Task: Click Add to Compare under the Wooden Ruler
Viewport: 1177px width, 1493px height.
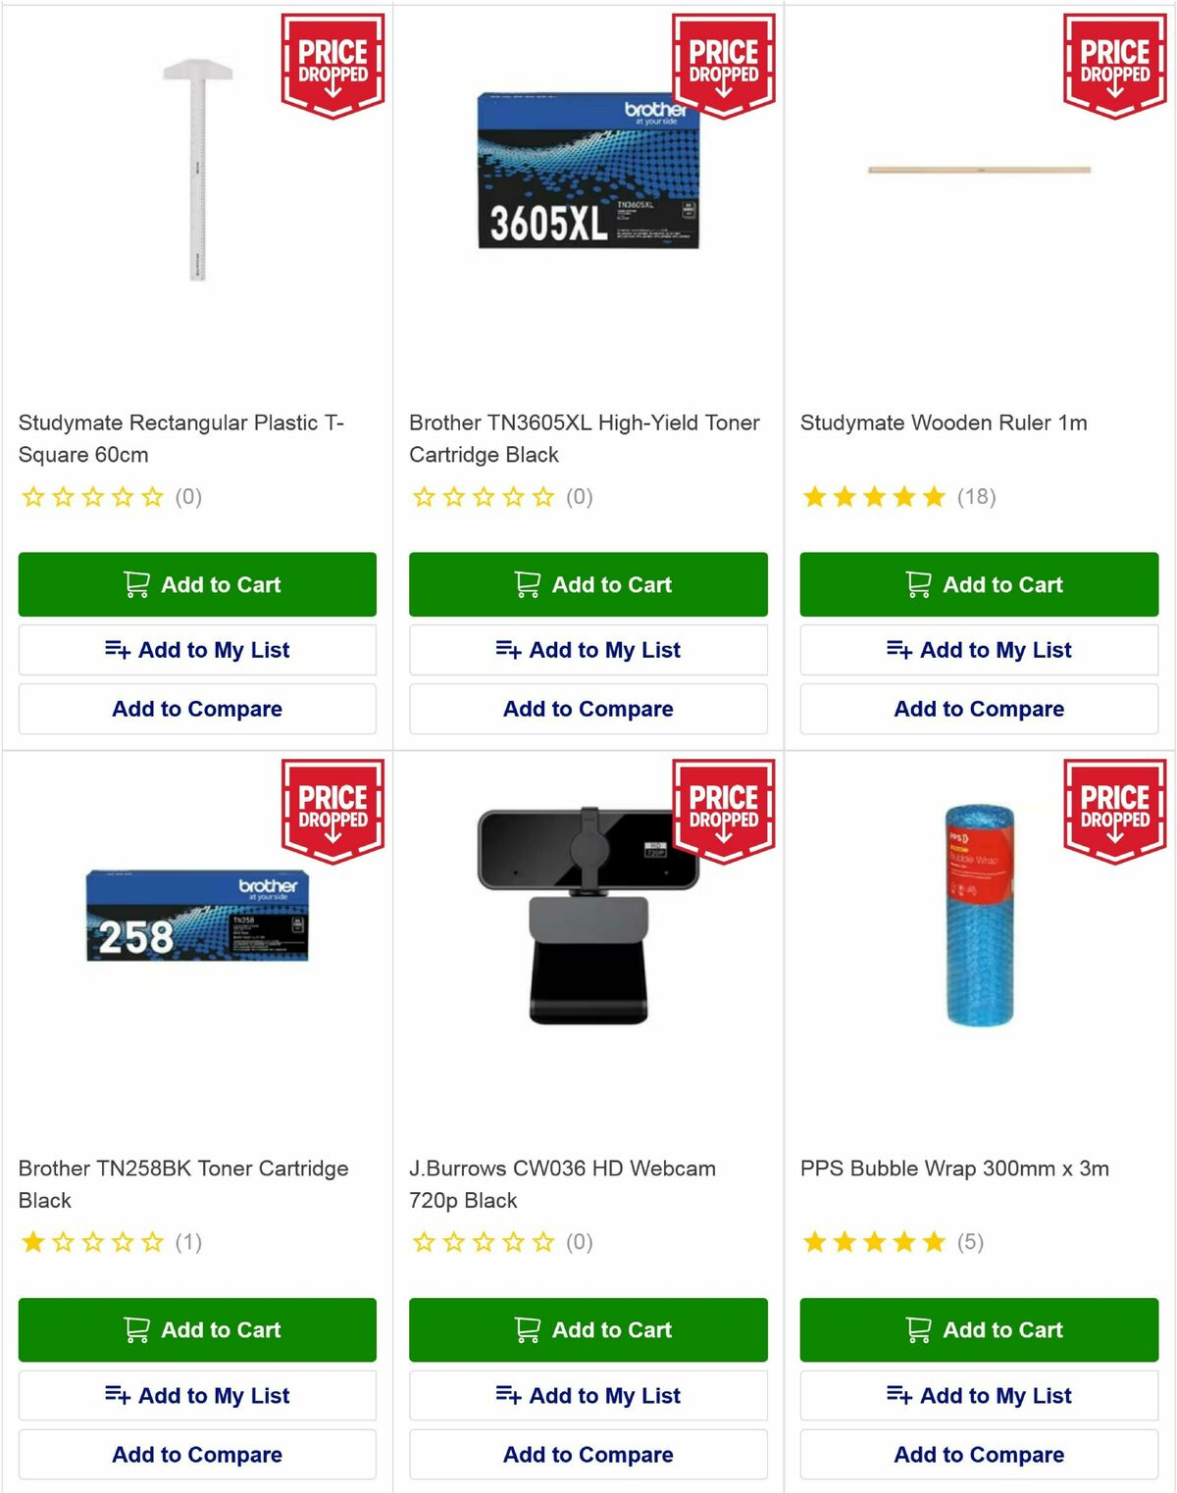Action: pyautogui.click(x=978, y=709)
